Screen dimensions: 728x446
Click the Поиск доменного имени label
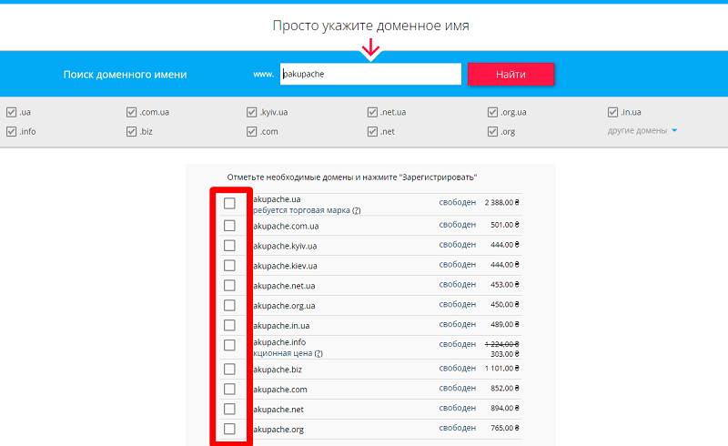[x=125, y=75]
